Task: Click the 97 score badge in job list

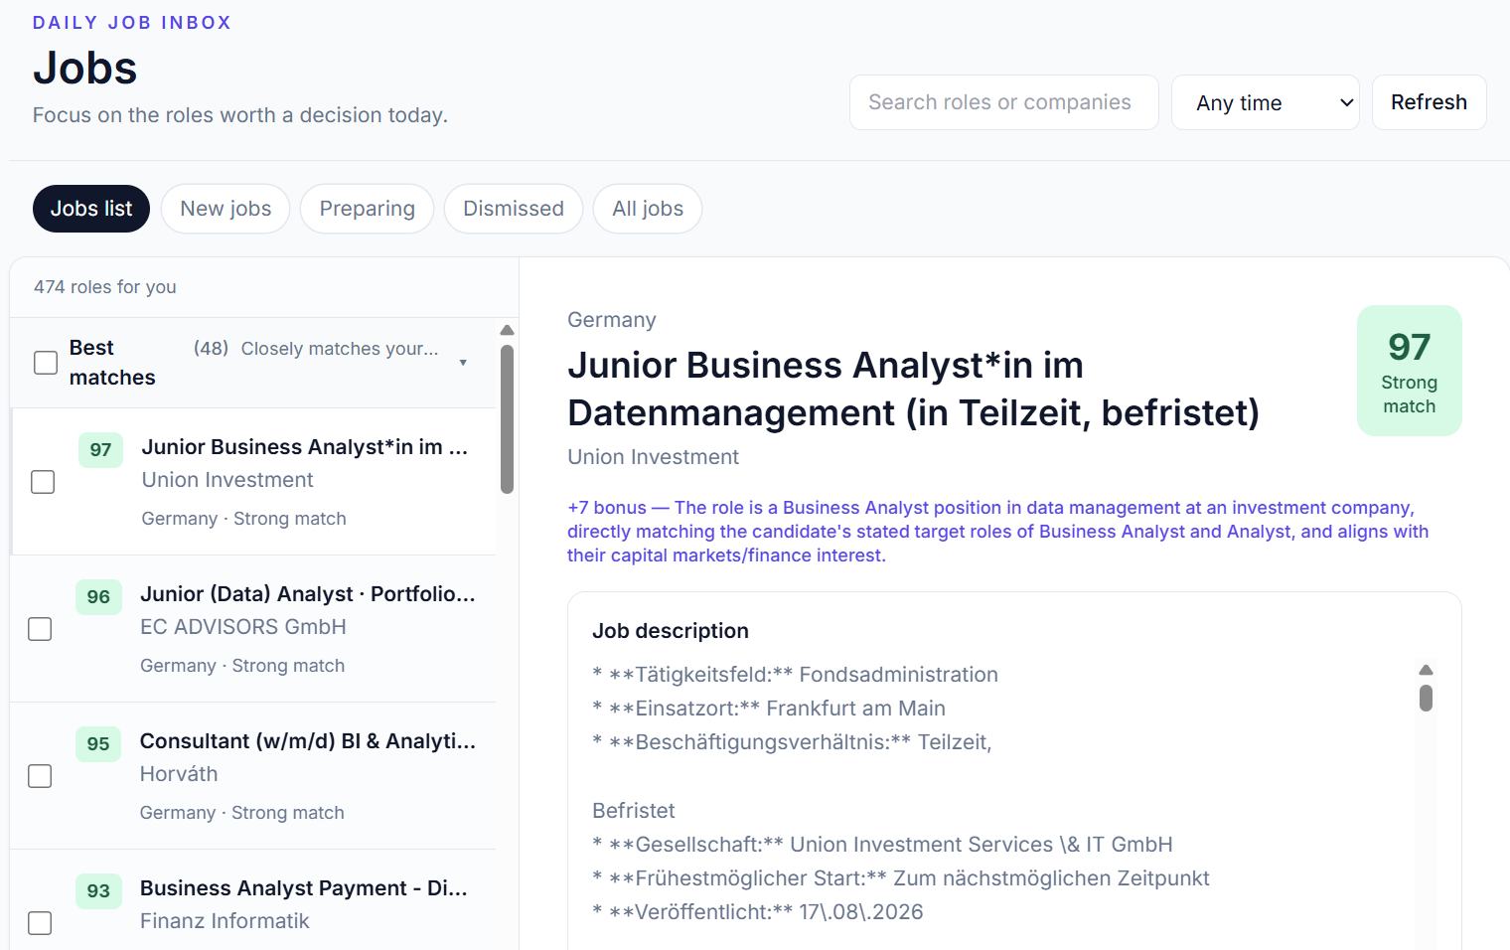Action: tap(100, 449)
